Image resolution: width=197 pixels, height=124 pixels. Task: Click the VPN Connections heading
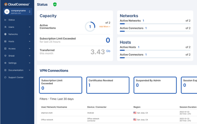(54, 70)
